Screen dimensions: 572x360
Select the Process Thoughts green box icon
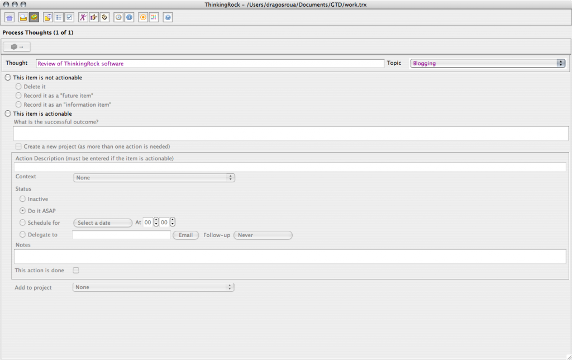34,17
